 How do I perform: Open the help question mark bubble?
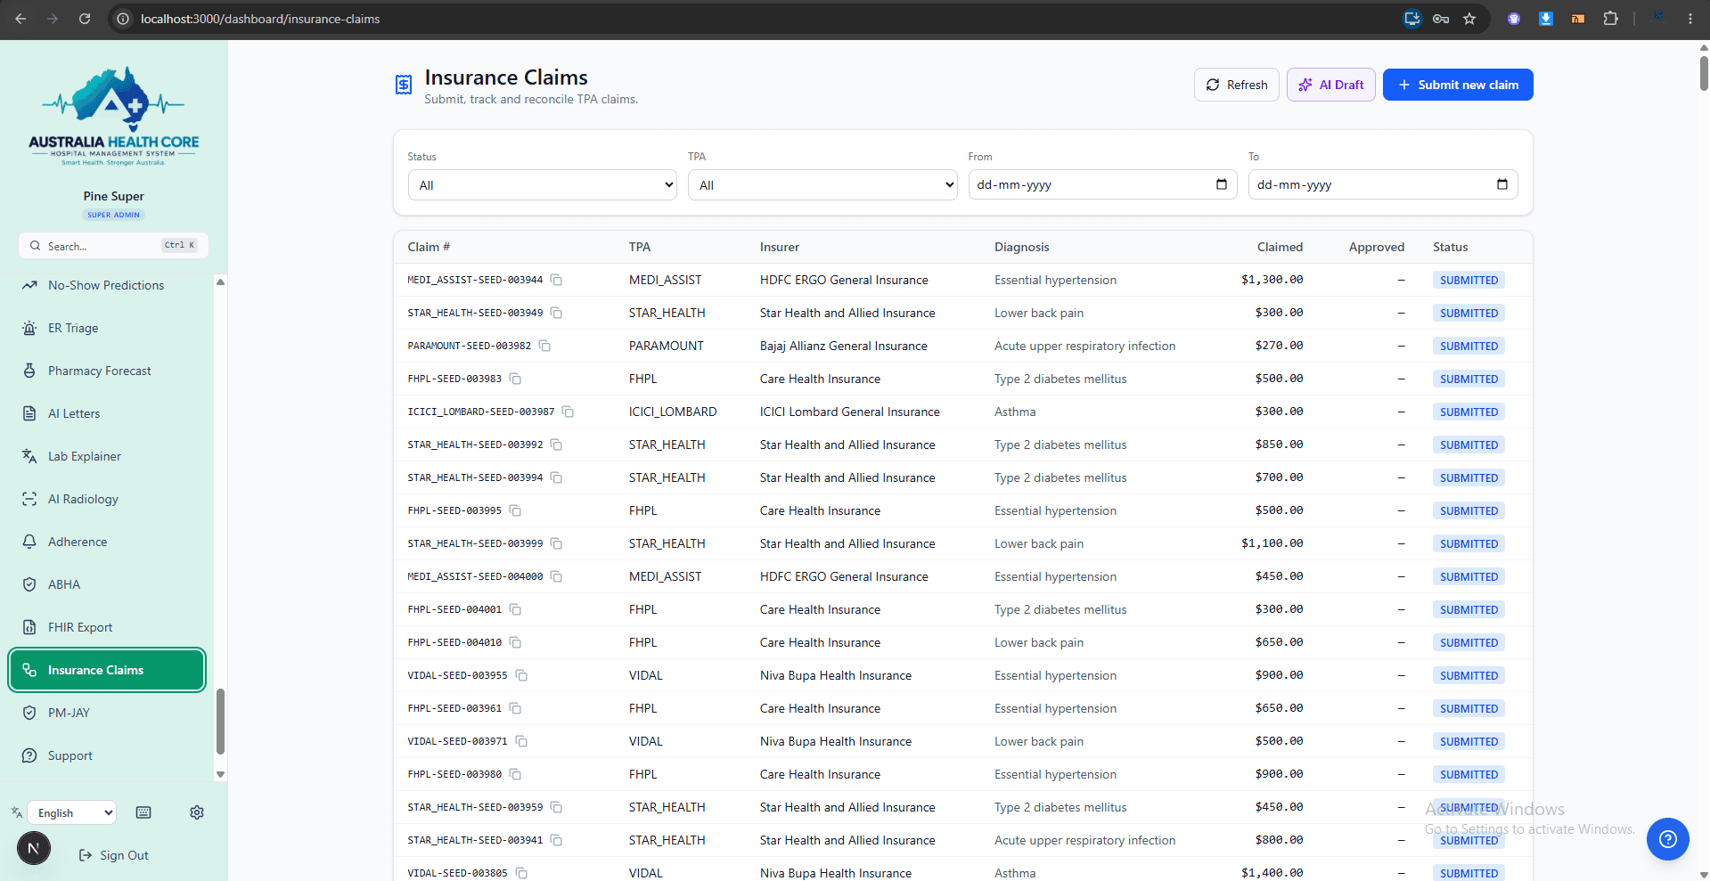pyautogui.click(x=1668, y=839)
